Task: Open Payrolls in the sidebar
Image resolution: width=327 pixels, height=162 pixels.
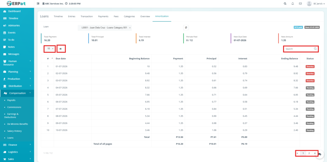Action: tap(11, 100)
